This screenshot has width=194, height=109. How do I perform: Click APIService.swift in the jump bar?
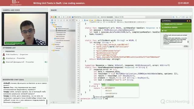tap(109, 20)
